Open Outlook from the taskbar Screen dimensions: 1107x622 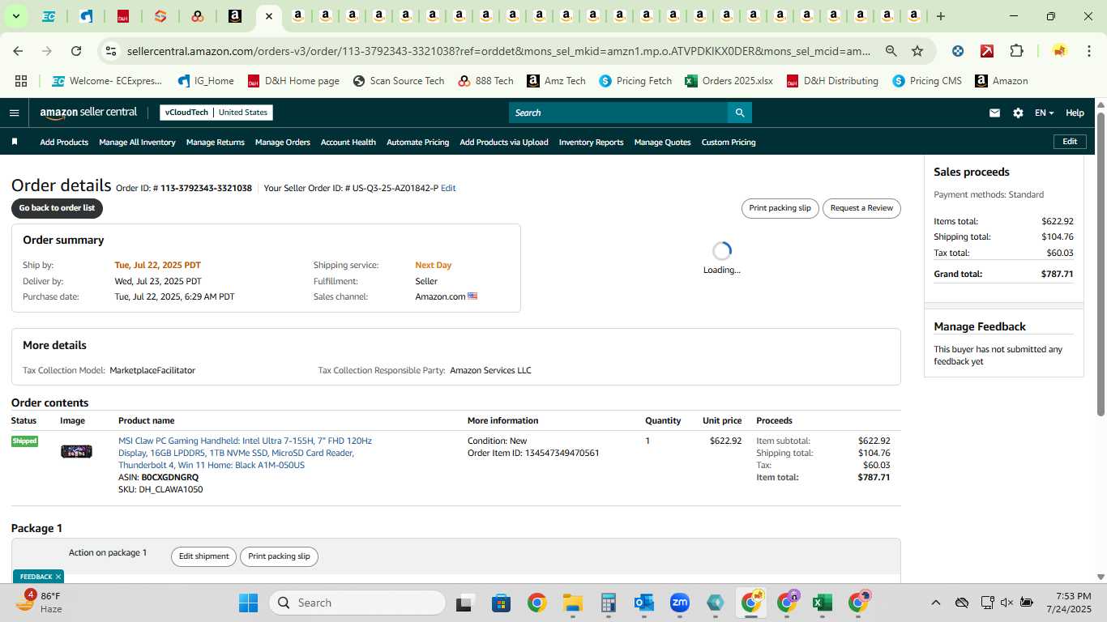[644, 603]
